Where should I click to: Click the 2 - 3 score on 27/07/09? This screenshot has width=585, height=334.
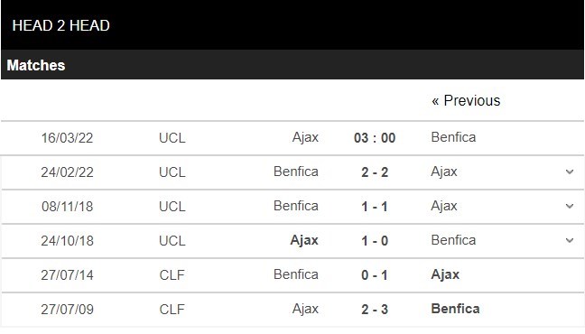(375, 310)
